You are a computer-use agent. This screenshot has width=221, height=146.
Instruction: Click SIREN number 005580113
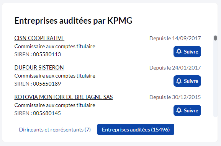click(x=47, y=54)
